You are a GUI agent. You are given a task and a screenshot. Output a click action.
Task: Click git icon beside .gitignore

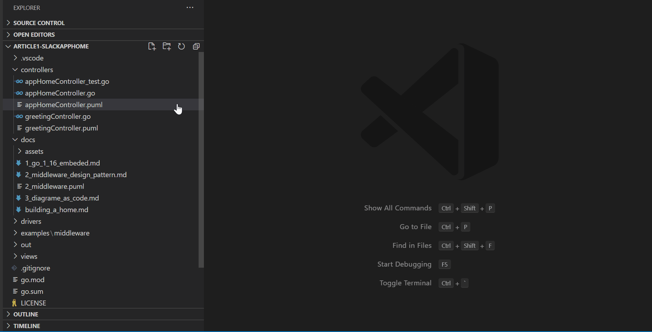coord(14,268)
